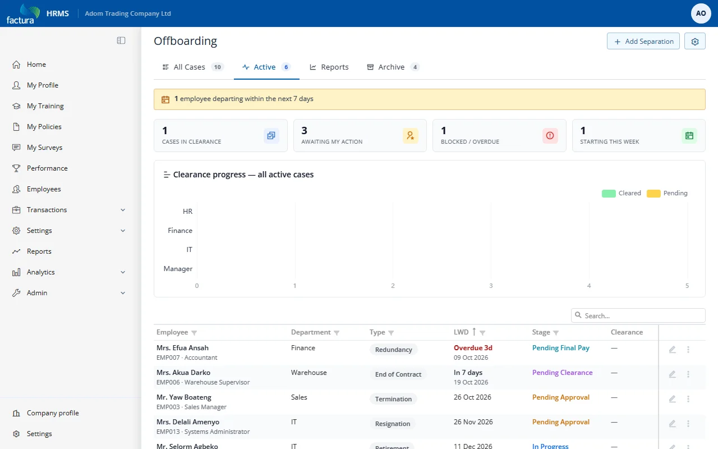Edit Mrs. Akua Darko's case
The width and height of the screenshot is (718, 449).
pos(673,374)
